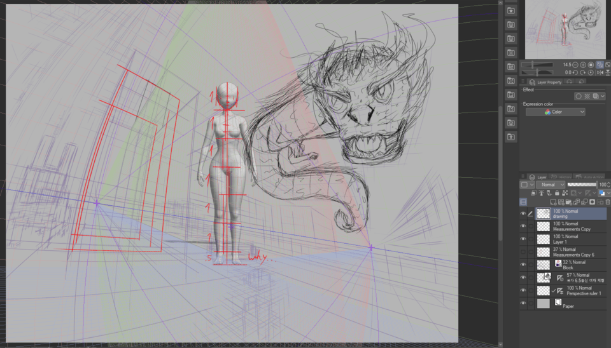Zoom in in Navigator panel

(x=583, y=65)
